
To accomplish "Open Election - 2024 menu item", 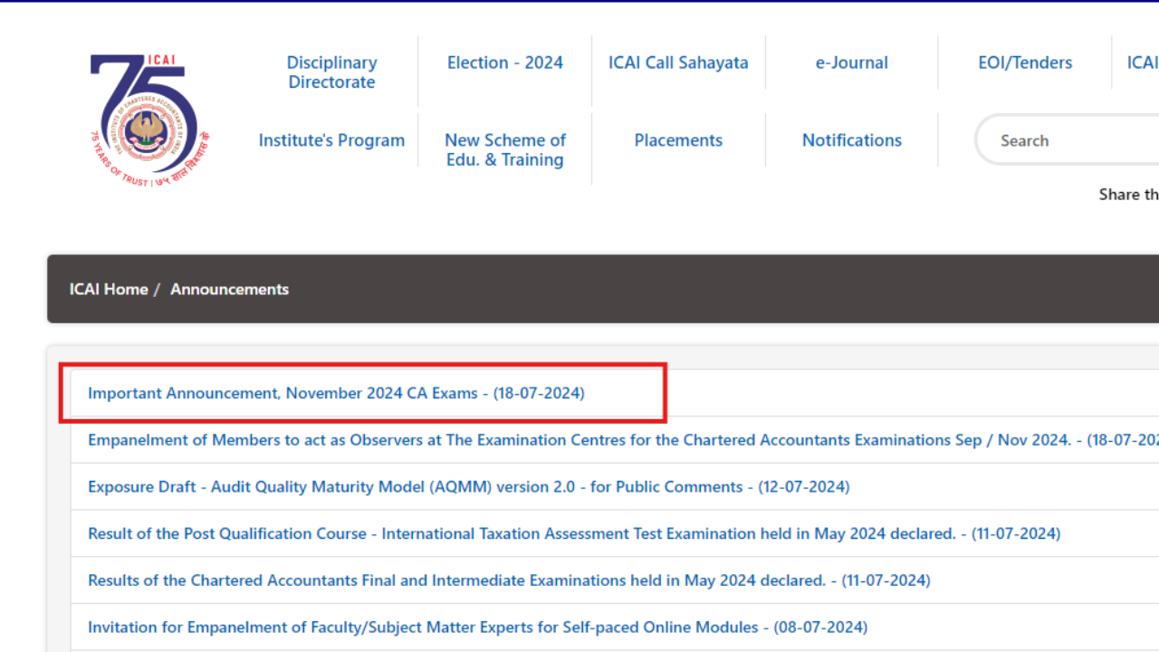I will tap(505, 62).
